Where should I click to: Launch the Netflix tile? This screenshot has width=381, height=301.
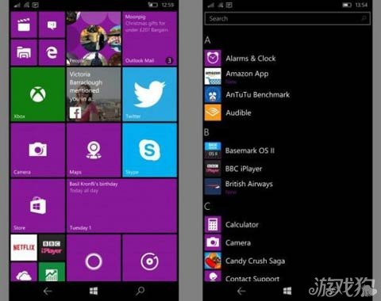point(24,247)
